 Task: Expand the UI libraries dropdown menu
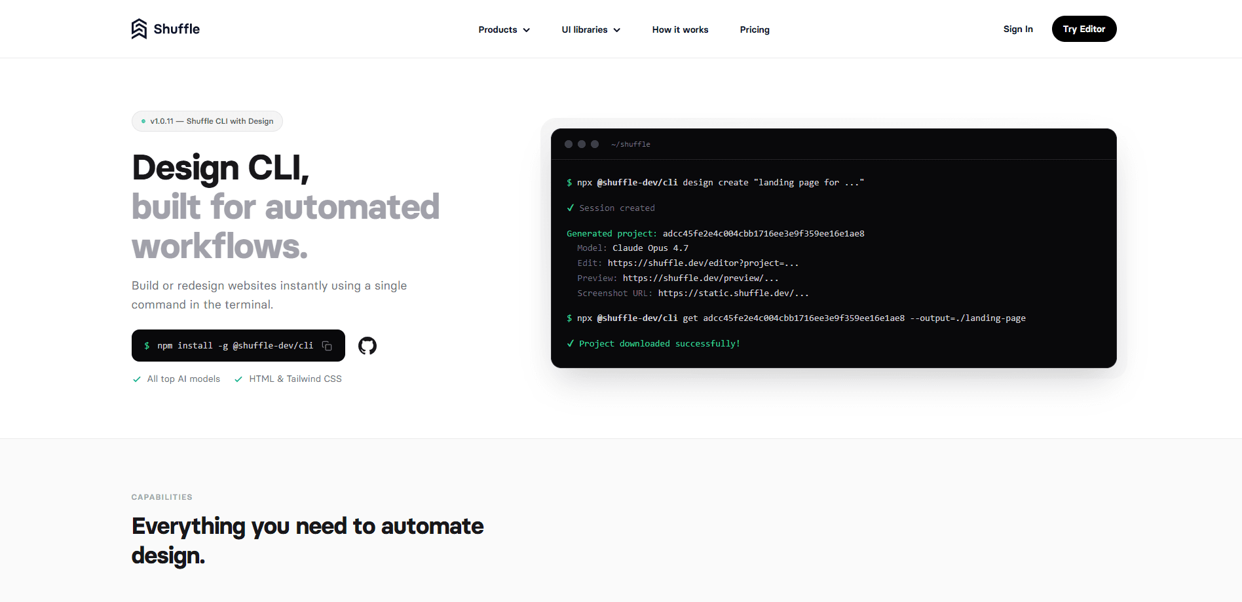[591, 29]
